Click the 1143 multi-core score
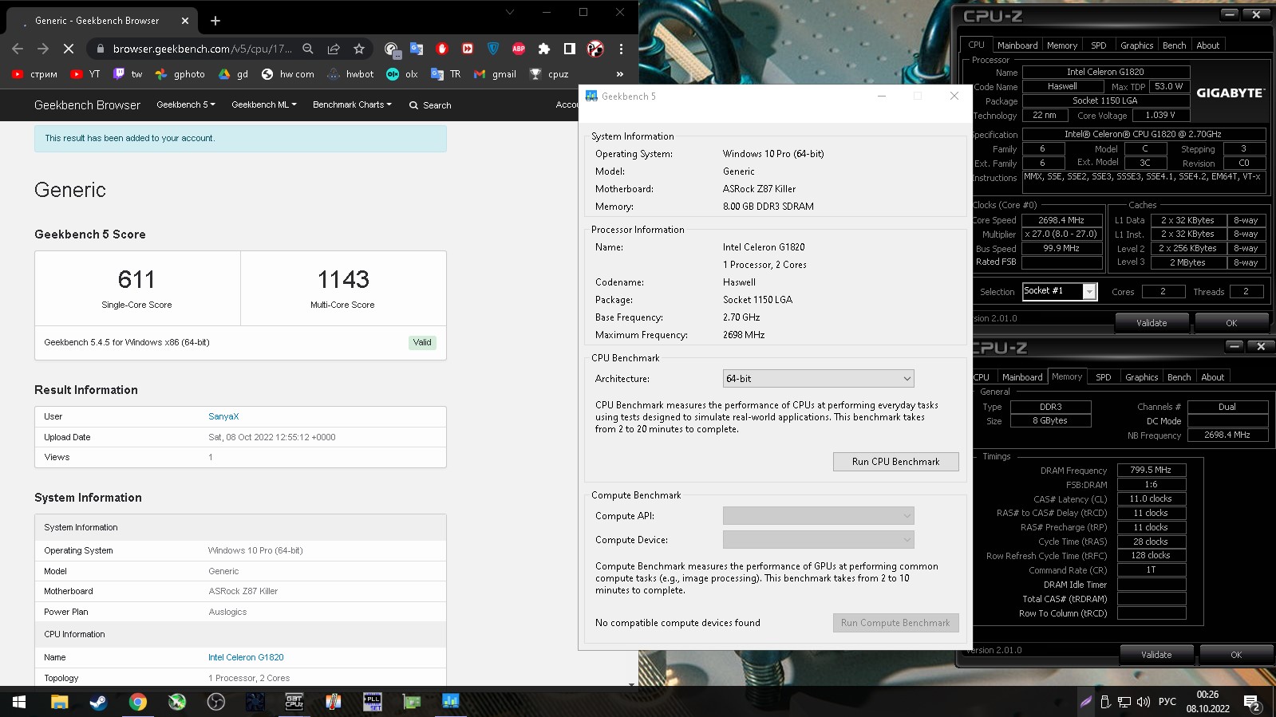 click(x=343, y=279)
